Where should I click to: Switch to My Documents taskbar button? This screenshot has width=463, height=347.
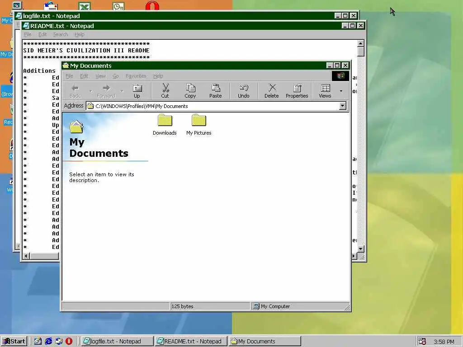pyautogui.click(x=265, y=342)
